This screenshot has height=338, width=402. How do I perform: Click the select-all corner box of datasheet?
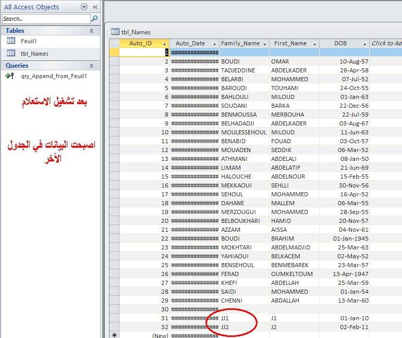114,44
